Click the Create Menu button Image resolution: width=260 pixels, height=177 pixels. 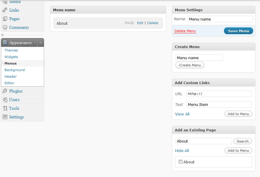[190, 65]
